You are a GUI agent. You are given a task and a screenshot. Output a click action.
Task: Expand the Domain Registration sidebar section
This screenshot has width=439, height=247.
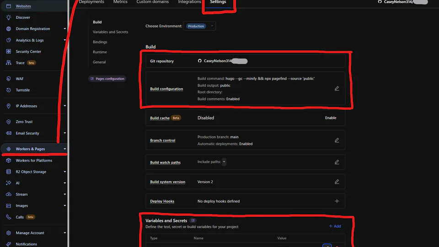(64, 29)
